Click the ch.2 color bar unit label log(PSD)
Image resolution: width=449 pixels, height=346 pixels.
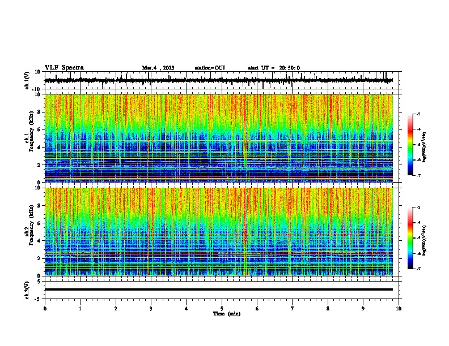click(x=424, y=240)
